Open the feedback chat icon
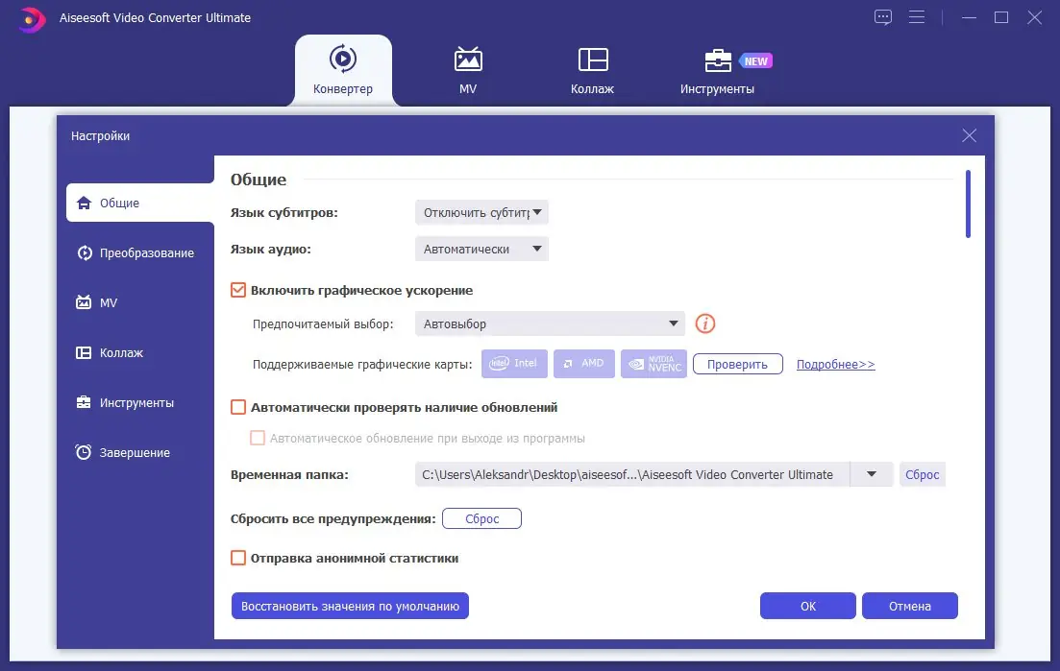Screen dimensions: 1060x671 882,16
